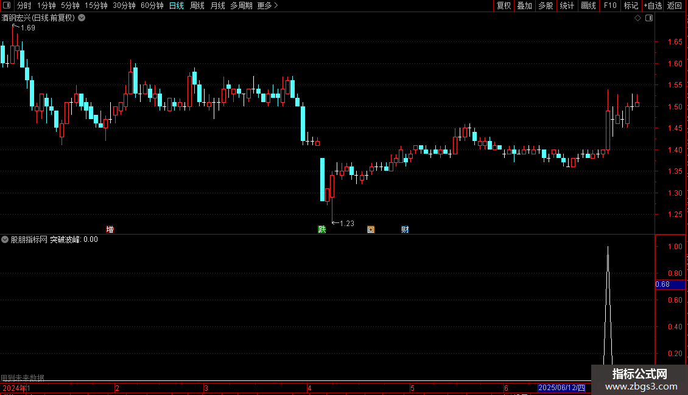This screenshot has width=688, height=395.
Task: Click the 复权 button
Action: click(x=504, y=5)
